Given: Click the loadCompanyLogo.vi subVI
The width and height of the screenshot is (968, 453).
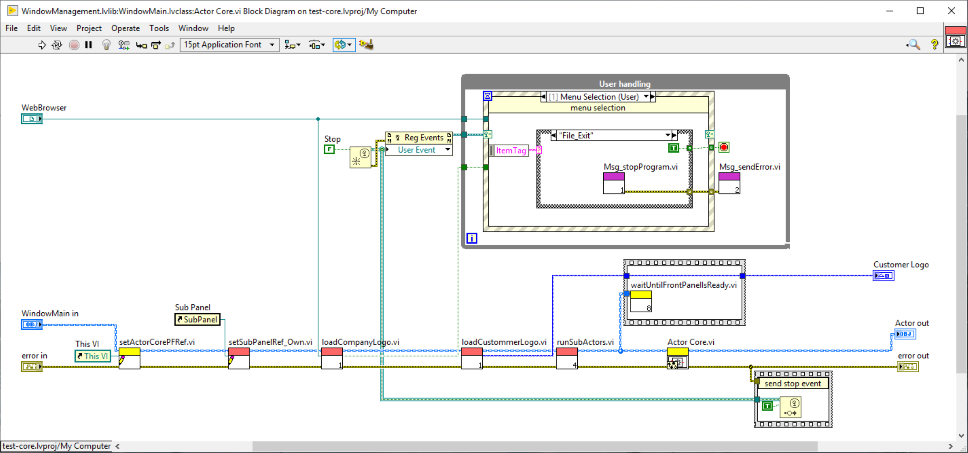Looking at the screenshot, I should 332,358.
